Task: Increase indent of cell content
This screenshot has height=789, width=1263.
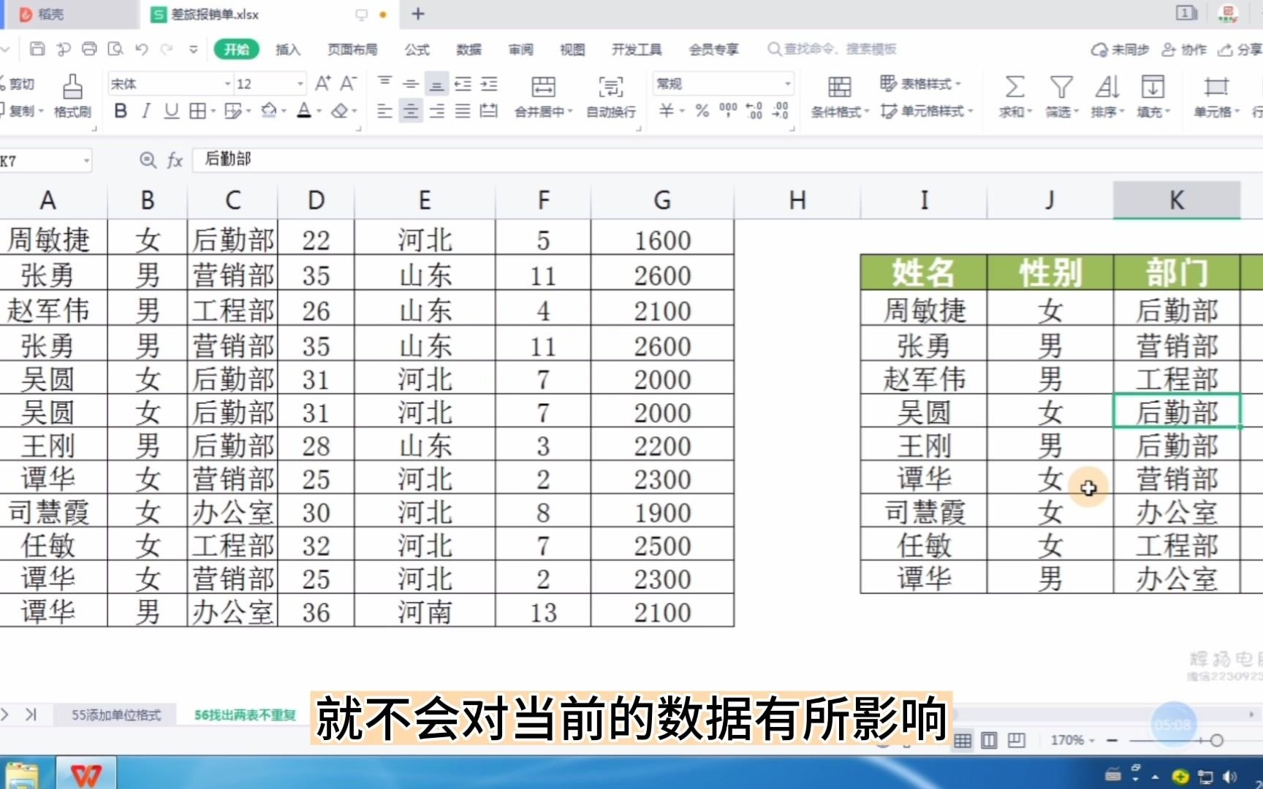Action: click(489, 84)
